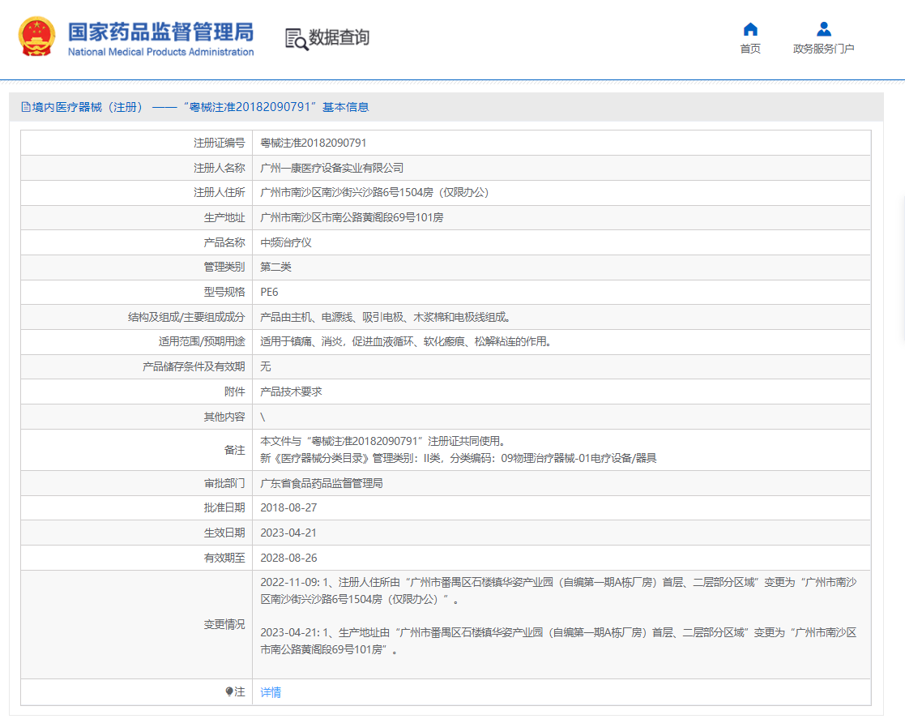
Task: Click the model specification value PE6
Action: [x=269, y=292]
